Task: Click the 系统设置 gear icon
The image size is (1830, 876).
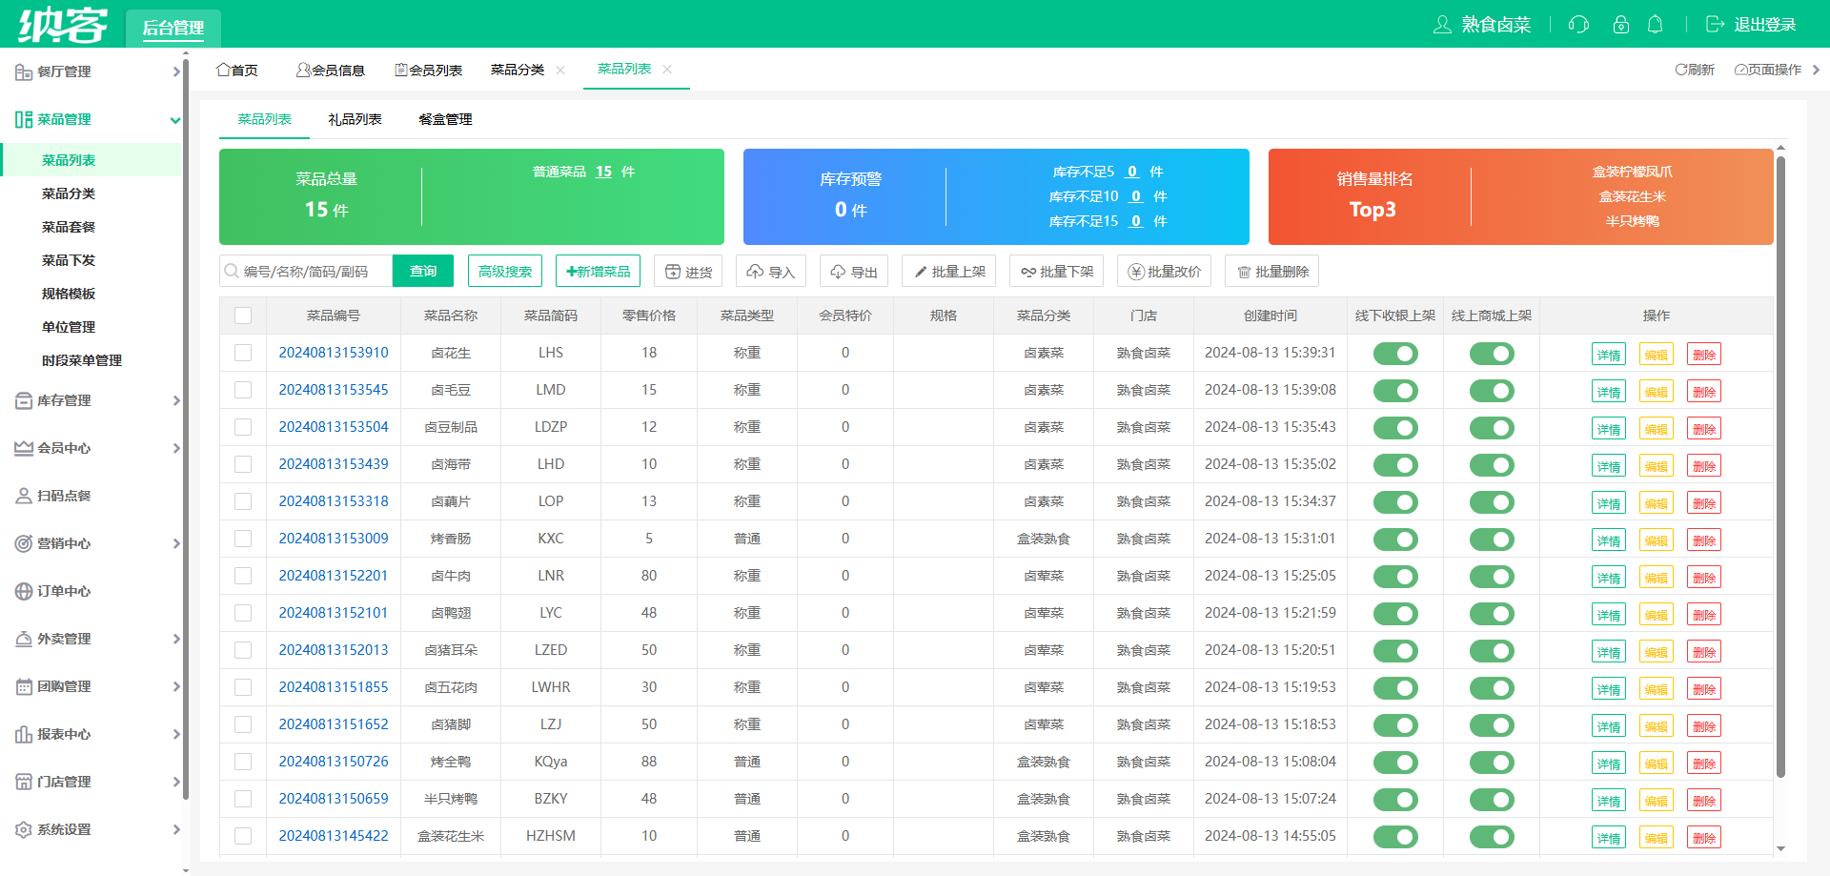Action: pos(24,829)
